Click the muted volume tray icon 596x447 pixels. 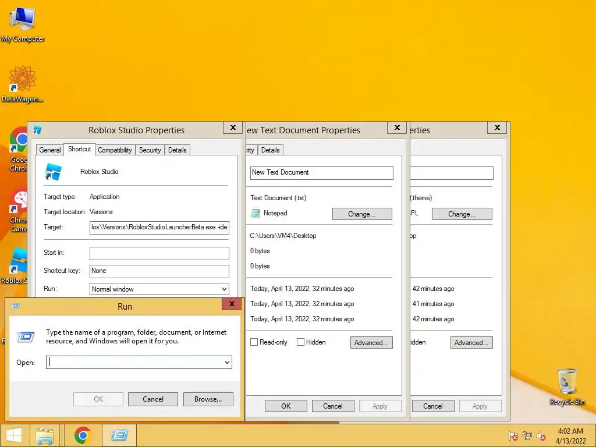[541, 436]
